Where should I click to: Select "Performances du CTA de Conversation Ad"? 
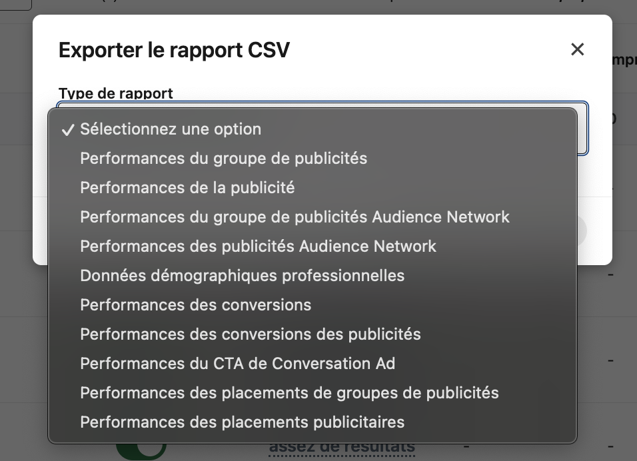click(x=237, y=363)
